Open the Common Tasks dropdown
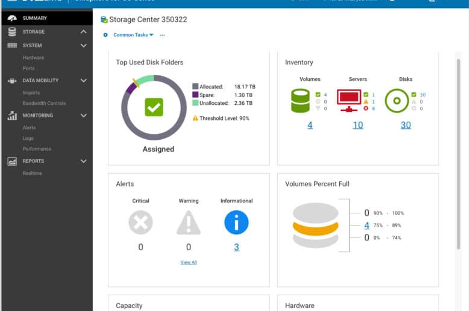Image resolution: width=470 pixels, height=311 pixels. (x=133, y=35)
